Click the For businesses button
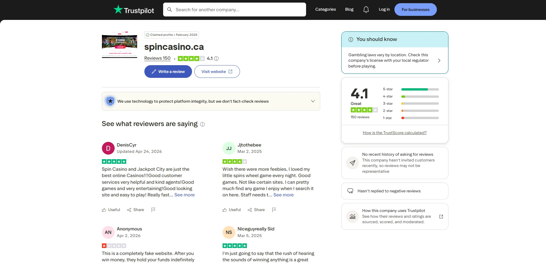Screen dimensions: 546x263 coord(415,10)
